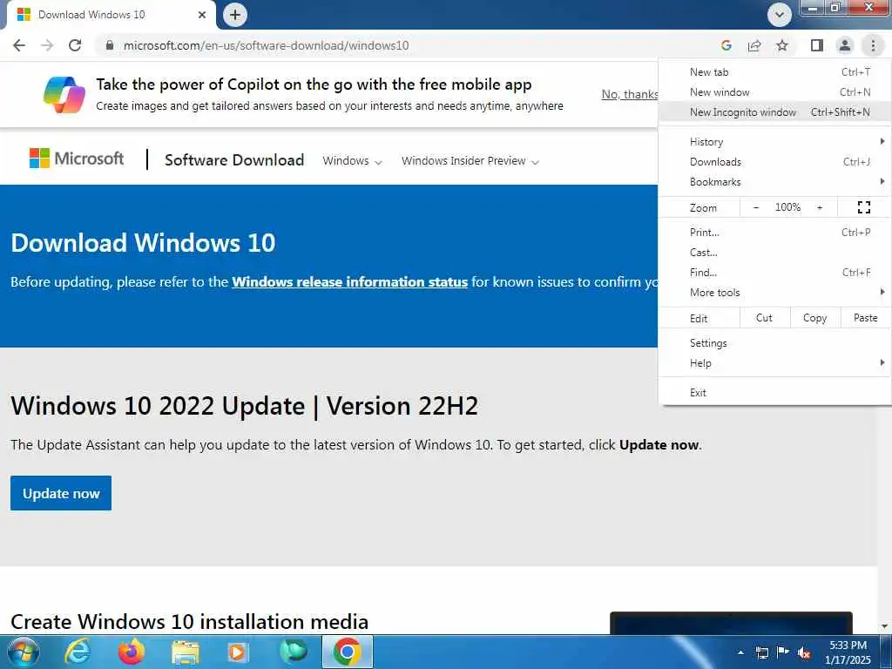The height and width of the screenshot is (669, 892).
Task: Expand the History submenu
Action: coord(774,142)
